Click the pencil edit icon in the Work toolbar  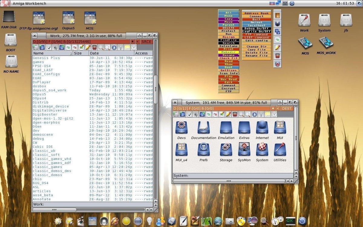88,47
